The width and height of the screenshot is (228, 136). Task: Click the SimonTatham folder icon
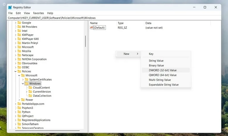tap(19, 124)
